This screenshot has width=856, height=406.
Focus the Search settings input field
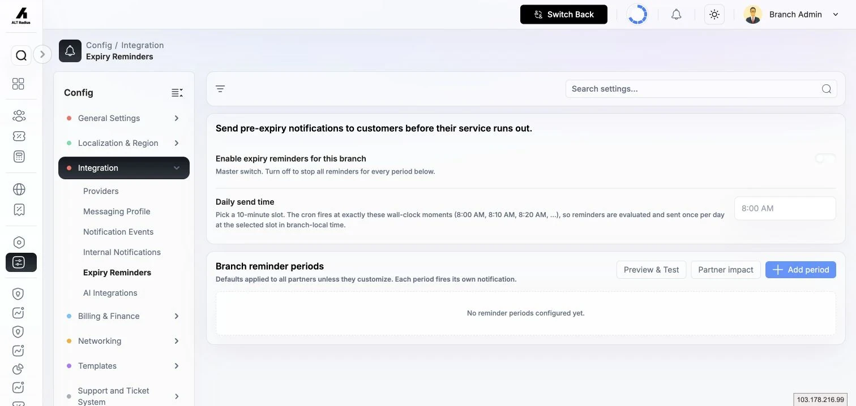pos(701,89)
